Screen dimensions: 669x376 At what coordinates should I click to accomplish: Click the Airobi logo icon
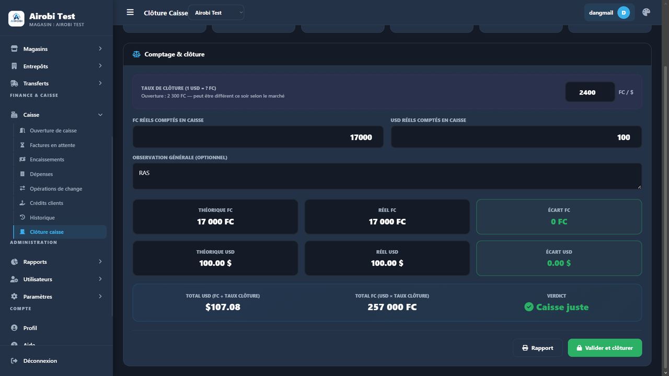point(16,19)
